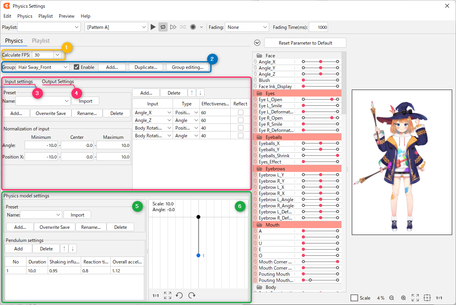Tick the Reflect checkbox for Angle_X row
The image size is (456, 305).
240,112
